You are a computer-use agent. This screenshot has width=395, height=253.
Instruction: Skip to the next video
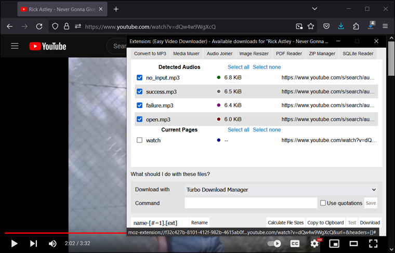[33, 244]
